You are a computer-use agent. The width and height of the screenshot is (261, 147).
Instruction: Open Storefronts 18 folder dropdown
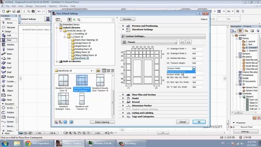tap(91, 71)
